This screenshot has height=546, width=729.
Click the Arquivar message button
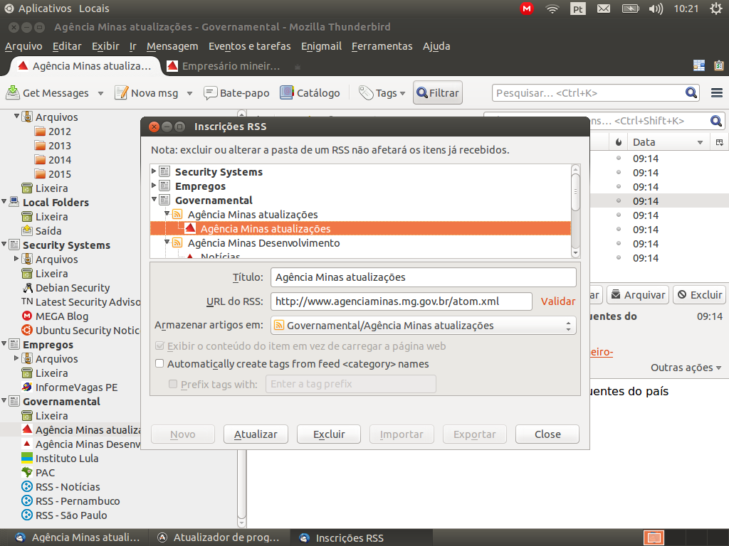tap(638, 295)
